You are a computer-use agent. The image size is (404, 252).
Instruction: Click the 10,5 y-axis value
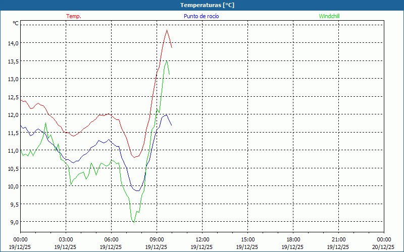(13, 168)
